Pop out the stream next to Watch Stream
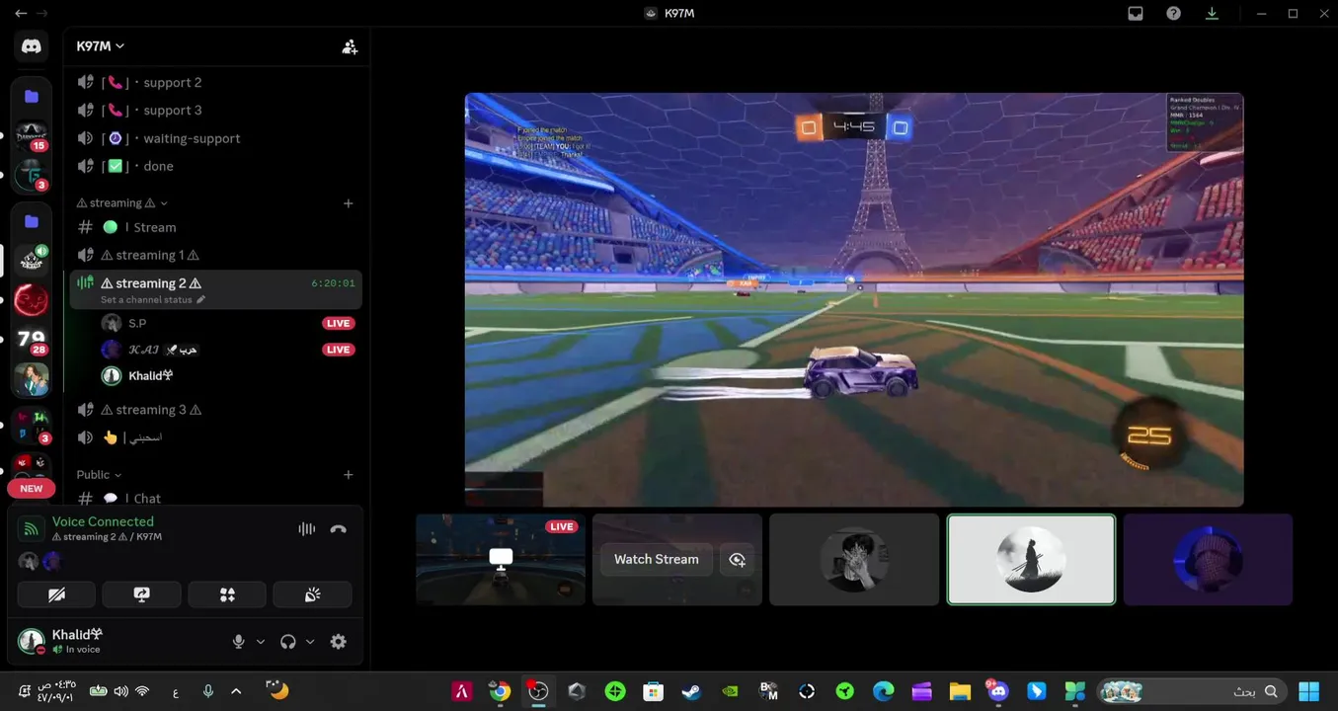The width and height of the screenshot is (1338, 711). point(737,559)
